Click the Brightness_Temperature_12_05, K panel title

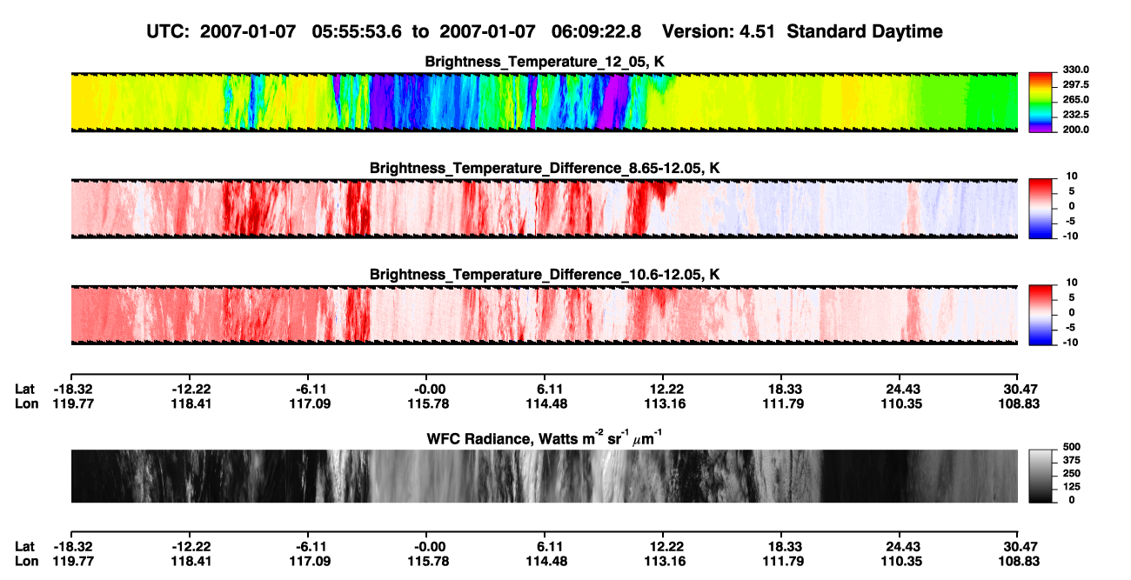[x=545, y=62]
